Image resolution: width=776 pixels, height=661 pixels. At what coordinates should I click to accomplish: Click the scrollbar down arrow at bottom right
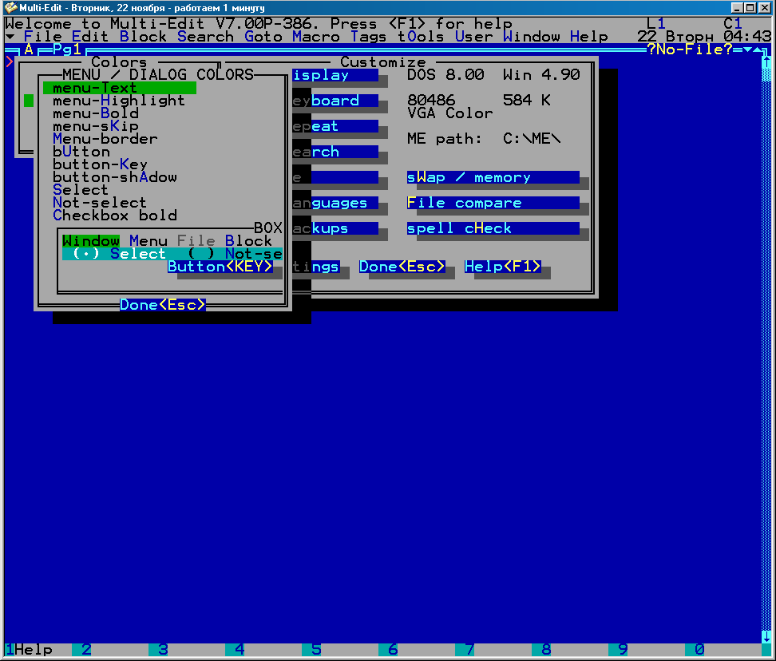point(766,636)
